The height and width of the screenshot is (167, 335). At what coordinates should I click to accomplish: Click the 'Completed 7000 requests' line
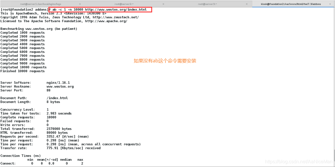click(22, 56)
